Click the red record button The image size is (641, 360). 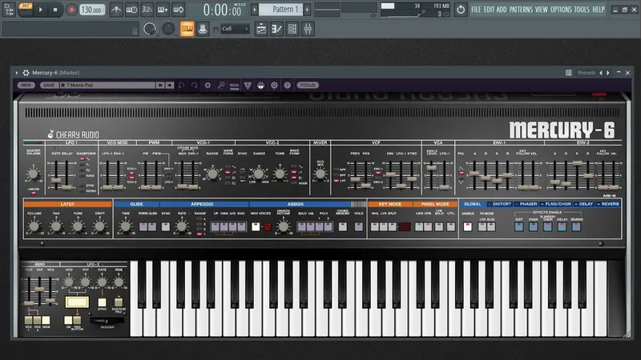coord(71,10)
